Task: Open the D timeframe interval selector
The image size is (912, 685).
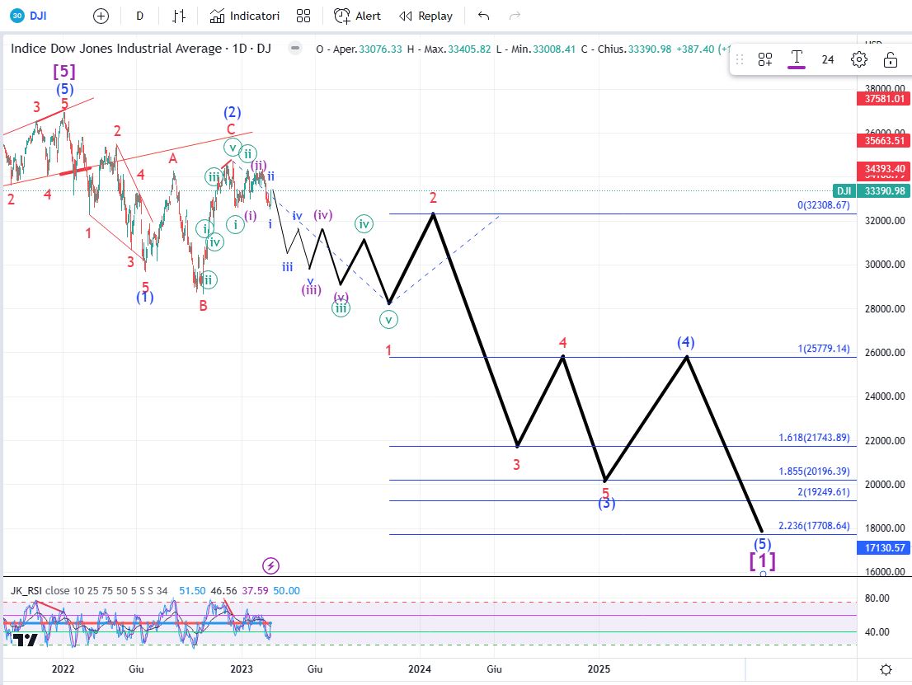Action: pyautogui.click(x=139, y=16)
